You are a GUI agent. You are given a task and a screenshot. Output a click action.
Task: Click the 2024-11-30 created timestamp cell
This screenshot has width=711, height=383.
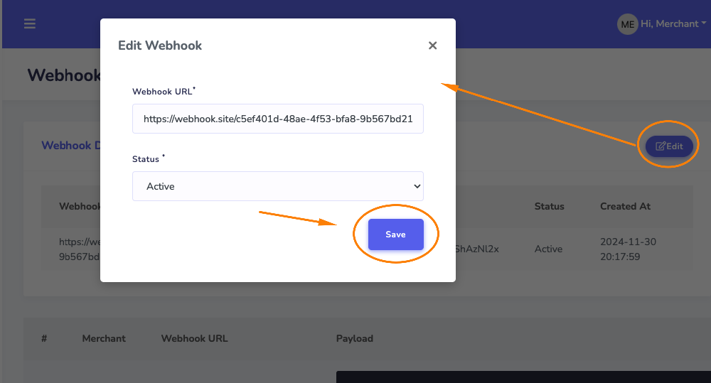coord(628,249)
